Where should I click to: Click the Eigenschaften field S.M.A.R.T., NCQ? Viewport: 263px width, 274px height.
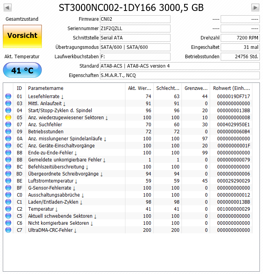tap(180, 75)
